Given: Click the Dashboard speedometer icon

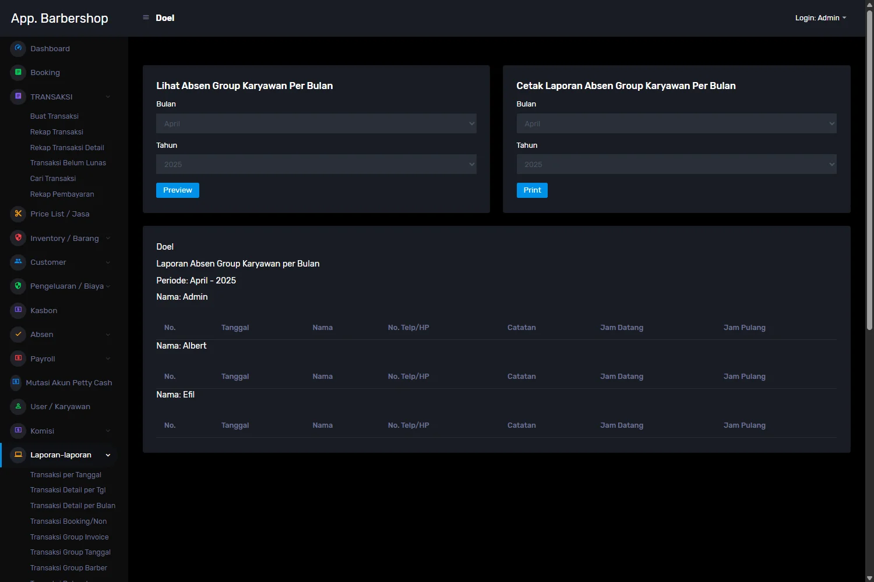Looking at the screenshot, I should [18, 48].
